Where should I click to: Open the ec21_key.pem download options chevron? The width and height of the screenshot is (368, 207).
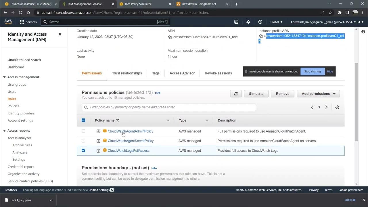pyautogui.click(x=51, y=200)
